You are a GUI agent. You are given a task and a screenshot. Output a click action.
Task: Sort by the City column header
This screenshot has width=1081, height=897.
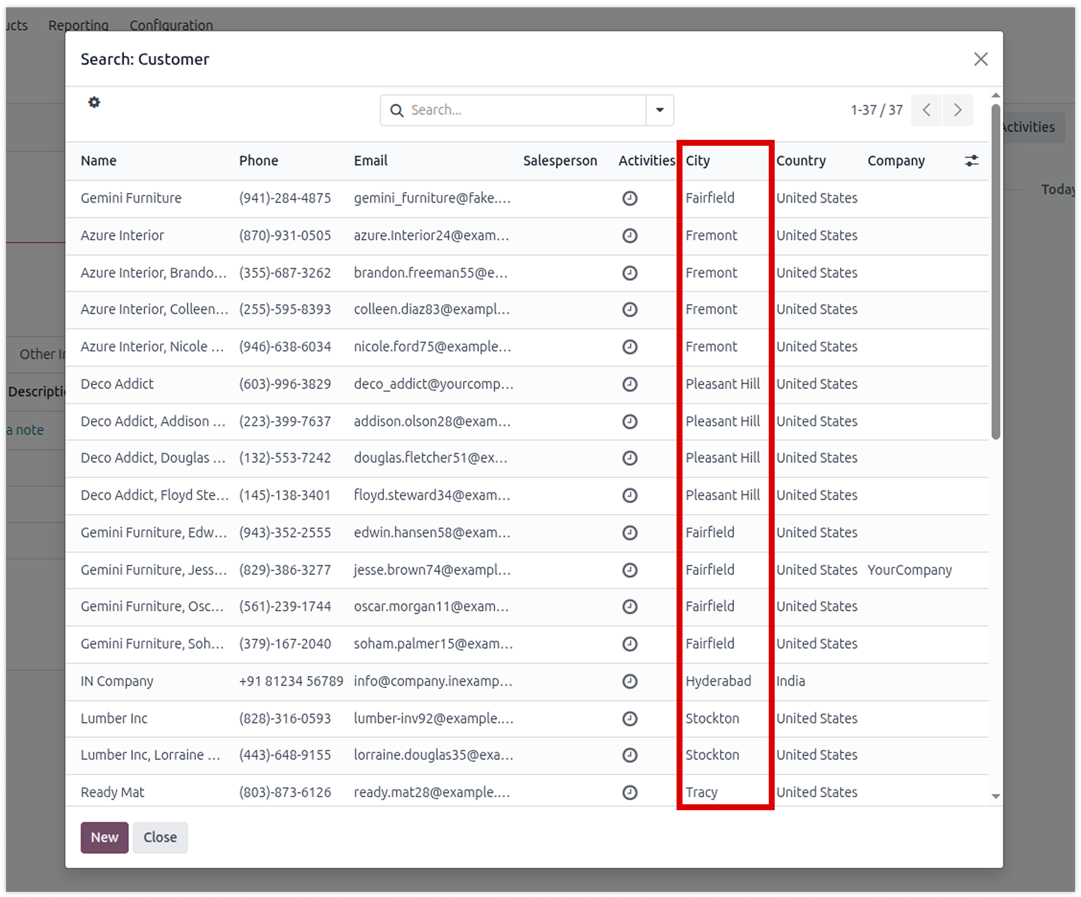coord(697,161)
